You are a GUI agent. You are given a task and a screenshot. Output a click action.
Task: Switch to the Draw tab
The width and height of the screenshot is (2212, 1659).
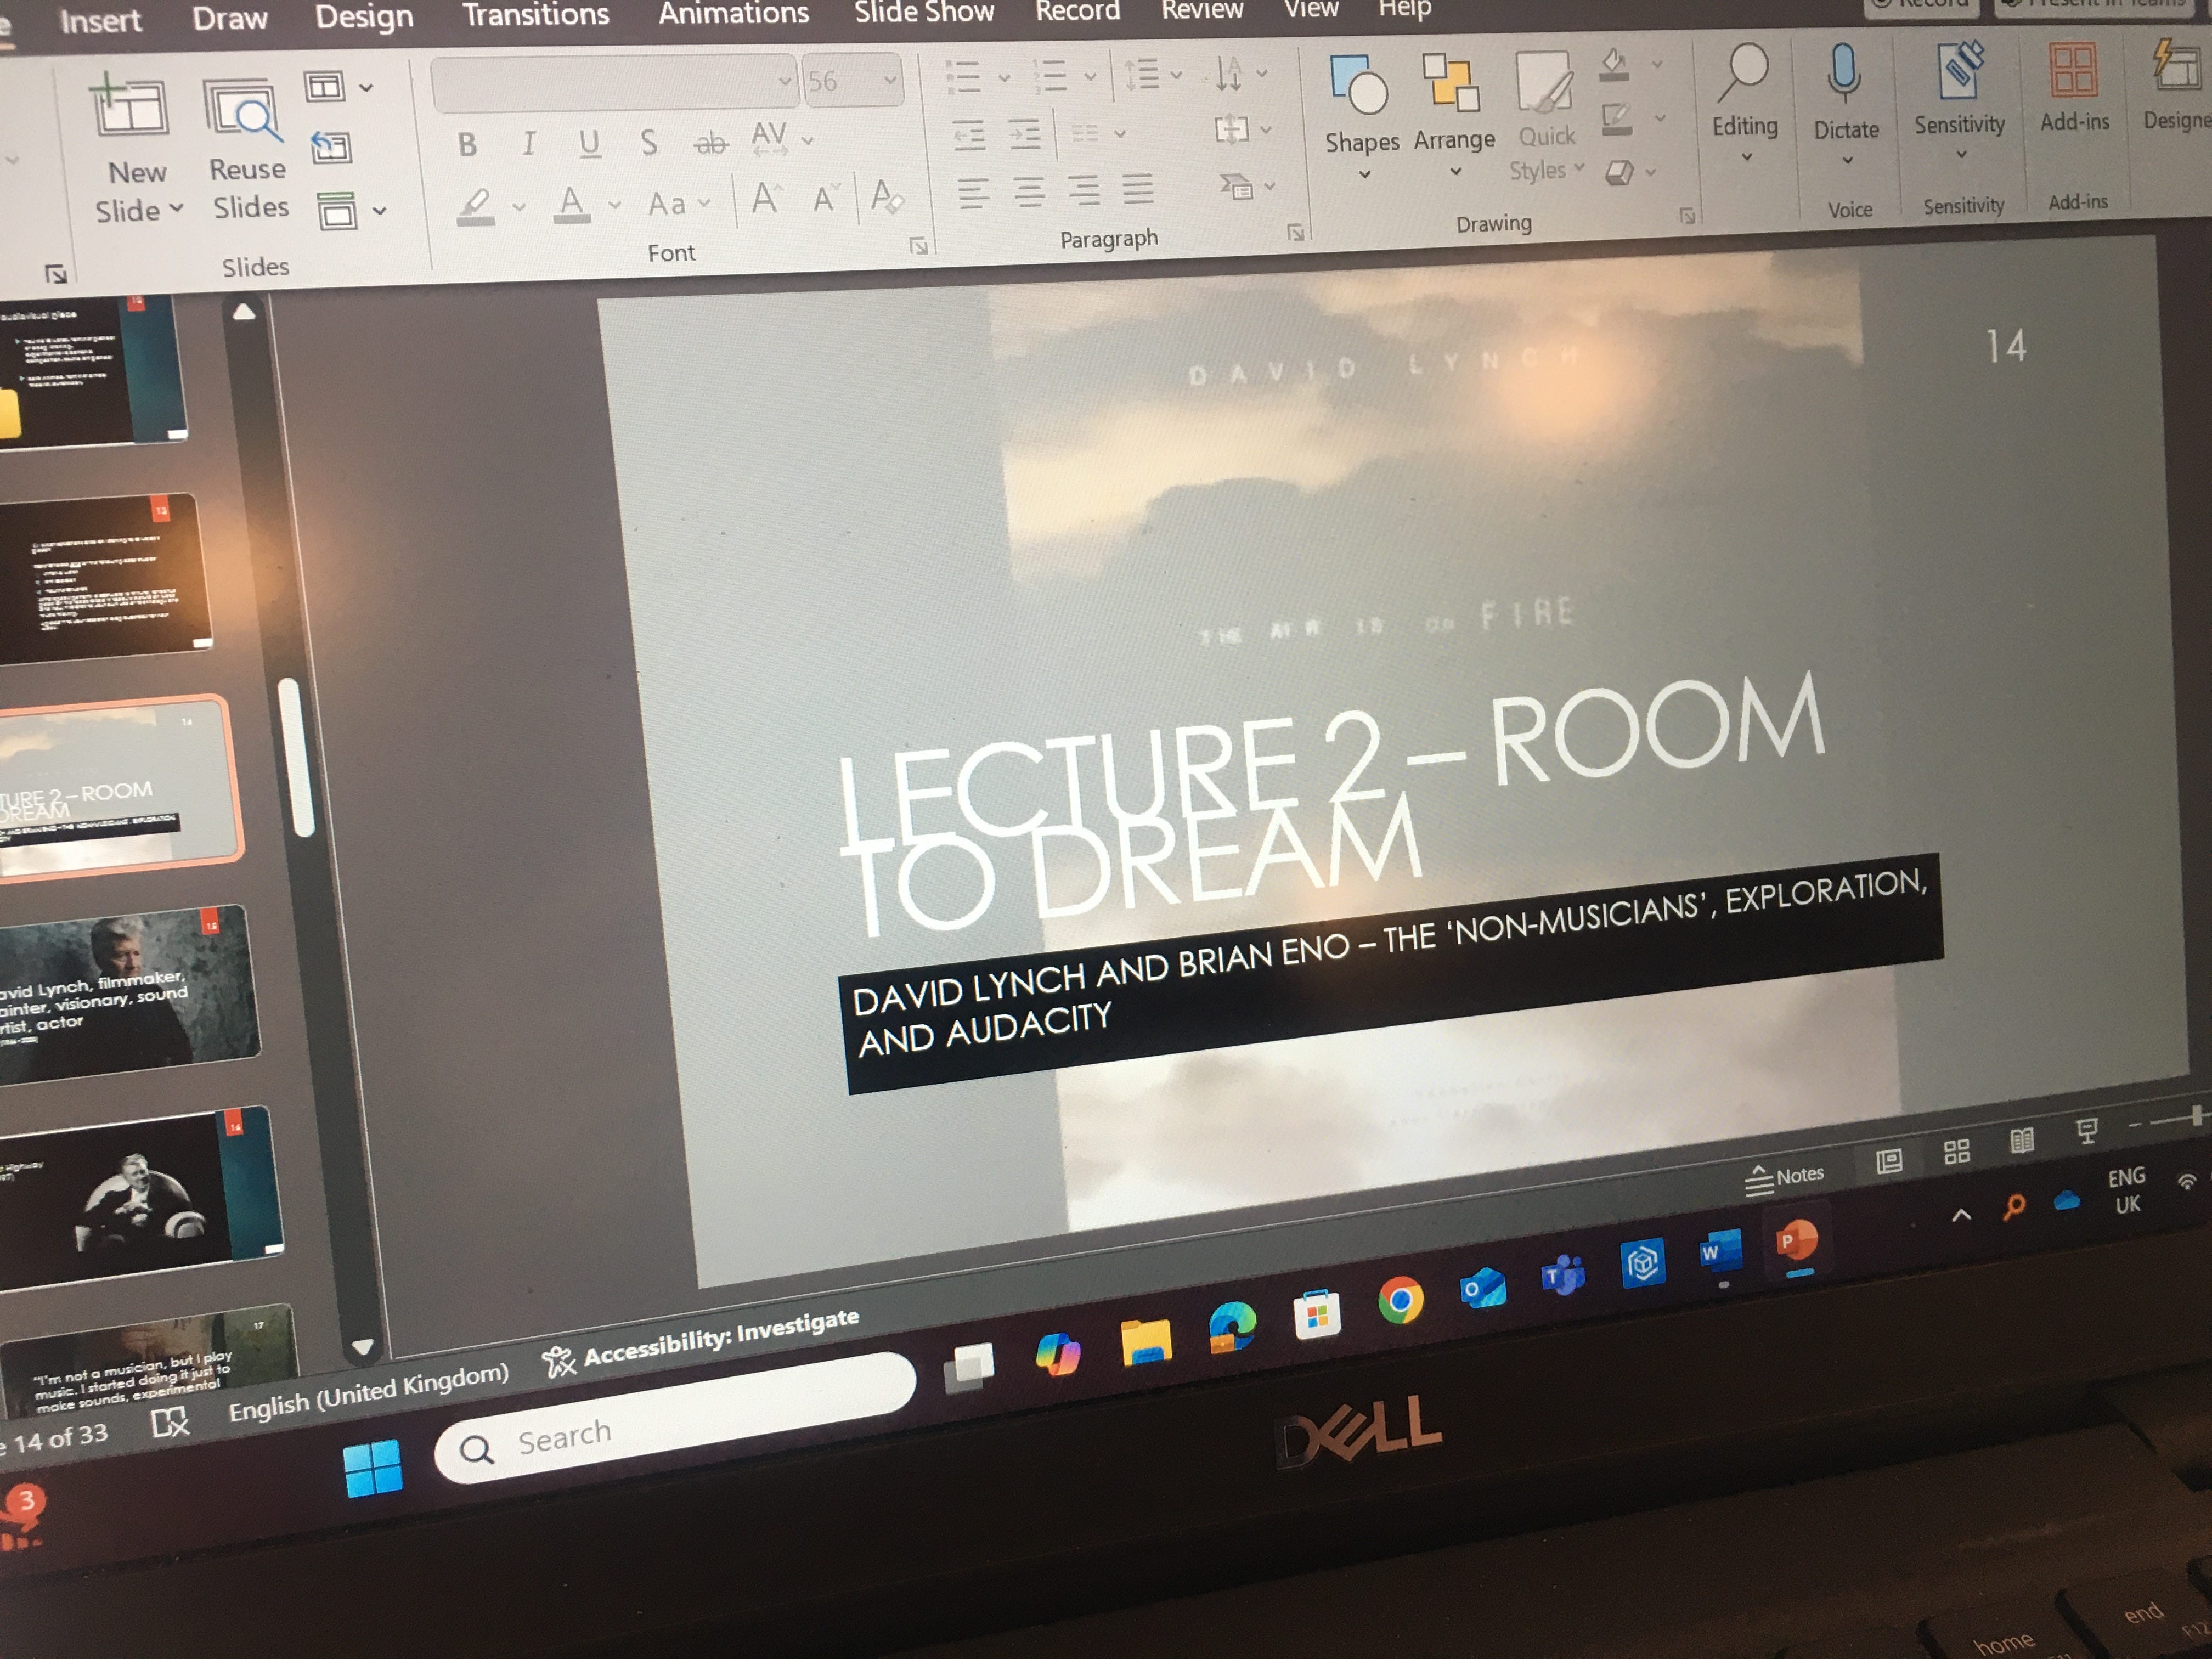point(230,18)
